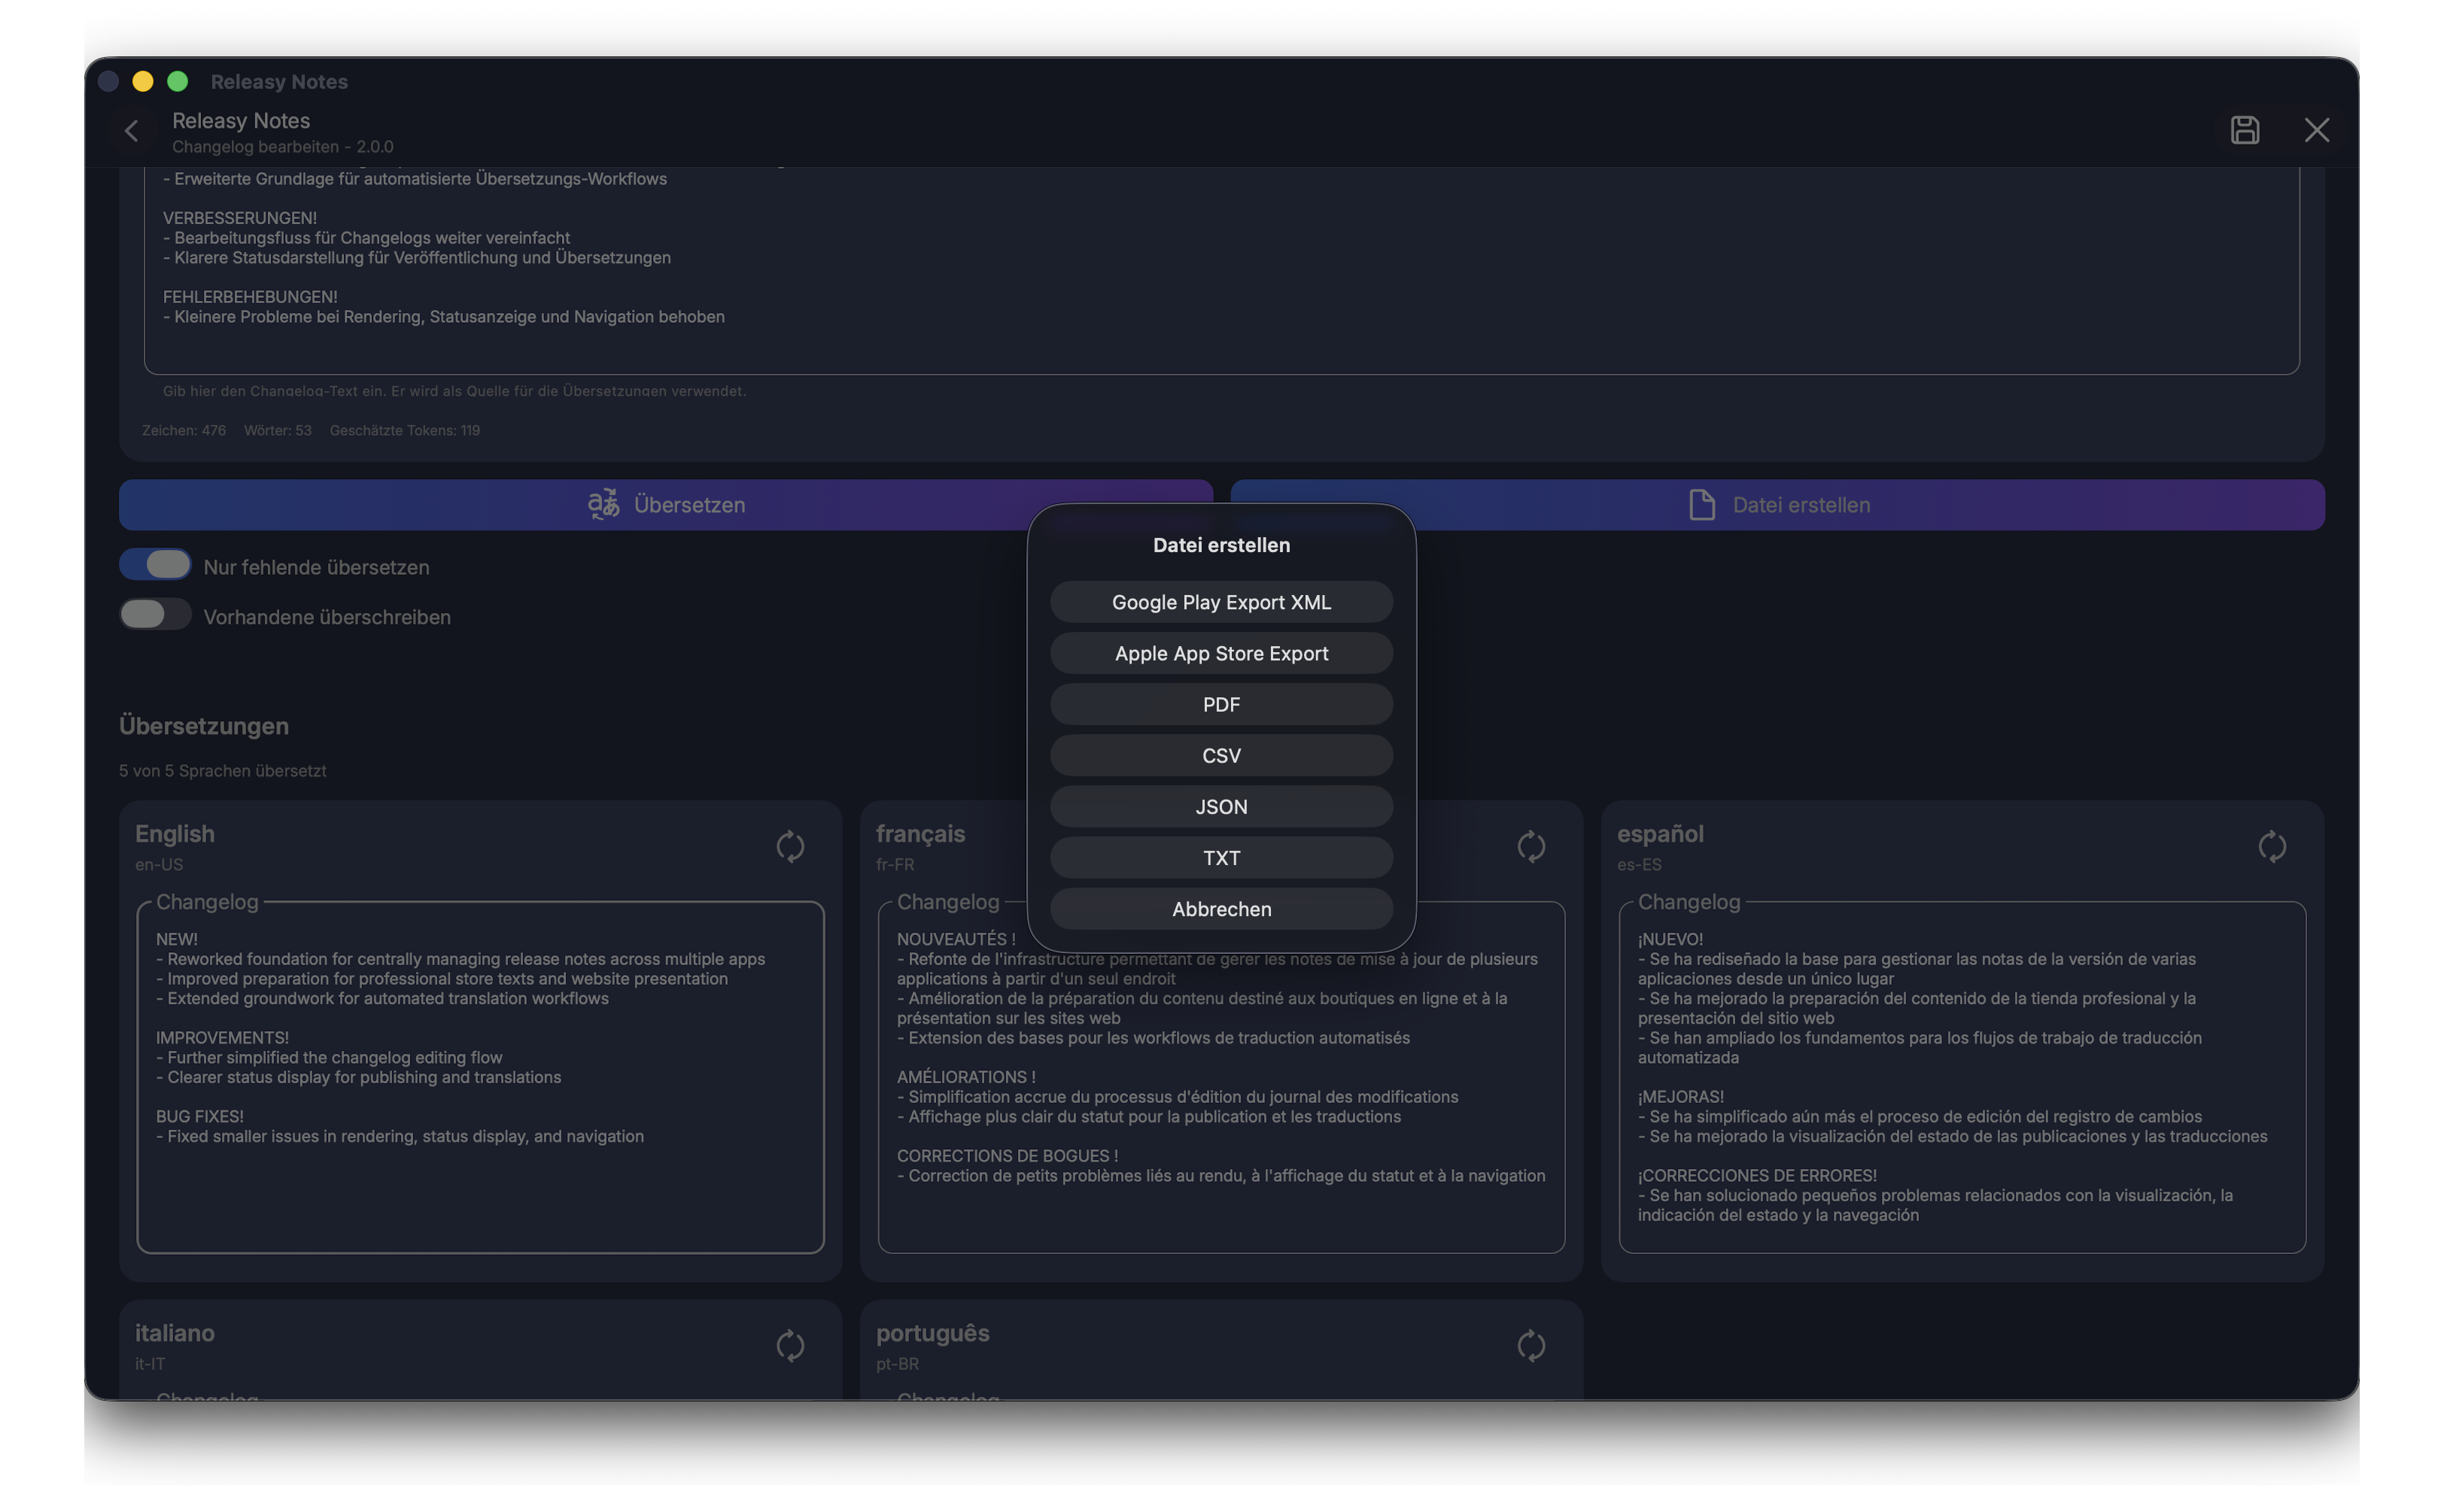This screenshot has width=2444, height=1512.
Task: Click the save disk icon in header
Action: [x=2244, y=130]
